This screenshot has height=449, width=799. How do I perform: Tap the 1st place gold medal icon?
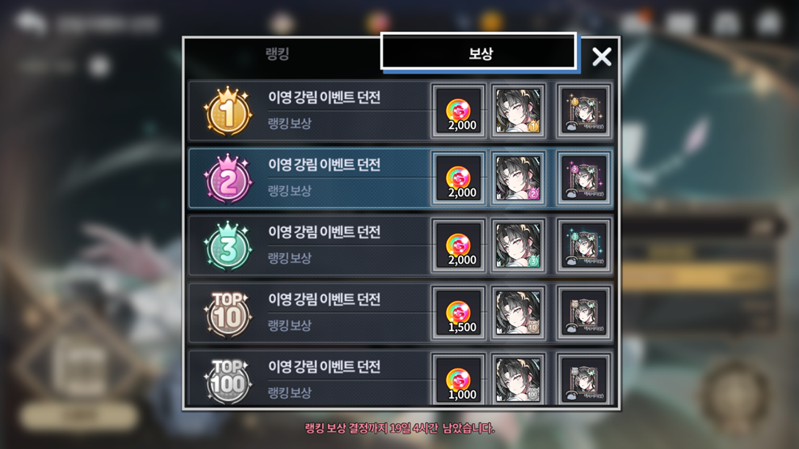(228, 111)
